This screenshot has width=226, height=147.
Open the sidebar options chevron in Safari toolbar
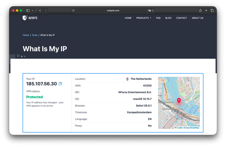[x=33, y=11]
